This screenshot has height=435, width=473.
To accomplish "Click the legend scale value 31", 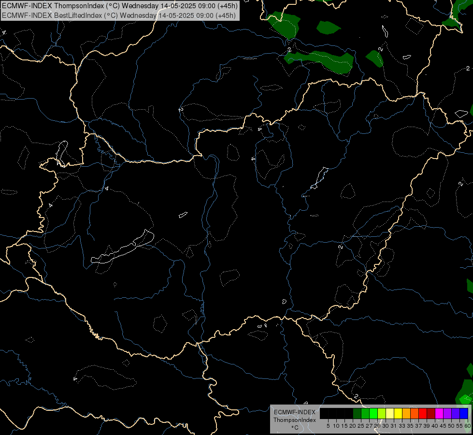I will click(394, 426).
